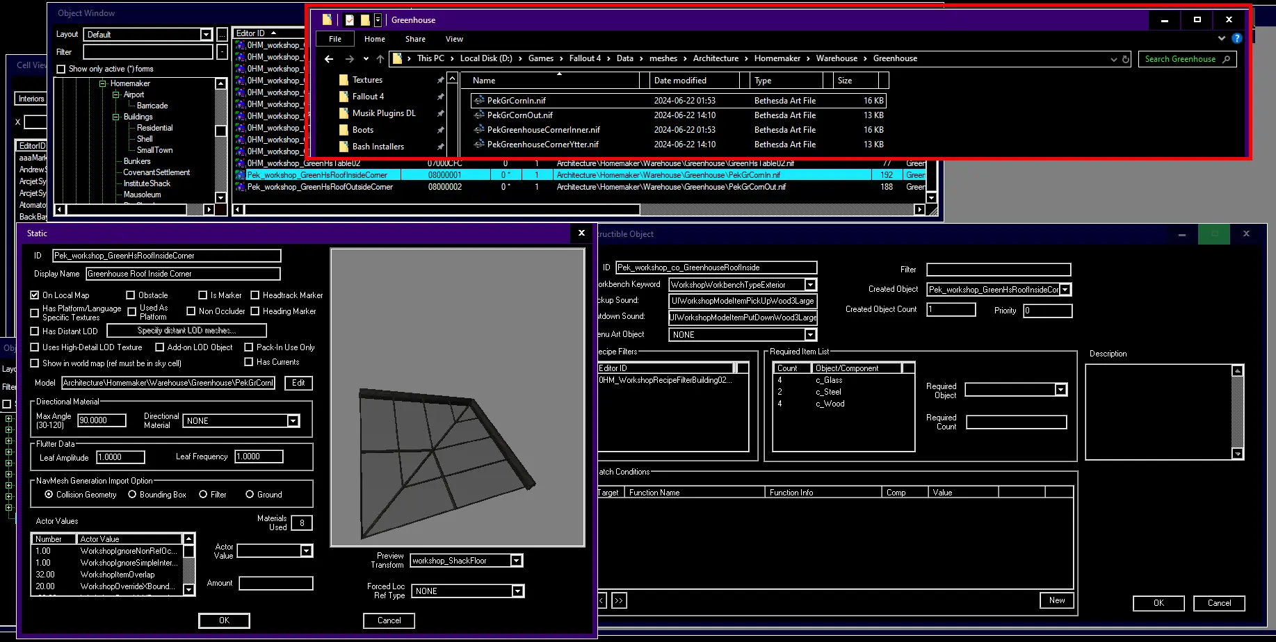Open Created Object dropdown
The height and width of the screenshot is (642, 1276).
1065,290
